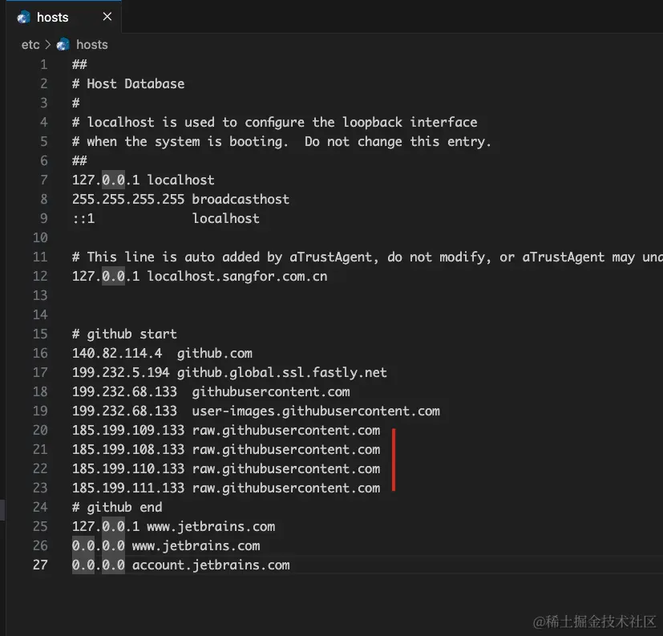663x636 pixels.
Task: Place cursor on account.jetbrains.com text
Action: (x=211, y=565)
